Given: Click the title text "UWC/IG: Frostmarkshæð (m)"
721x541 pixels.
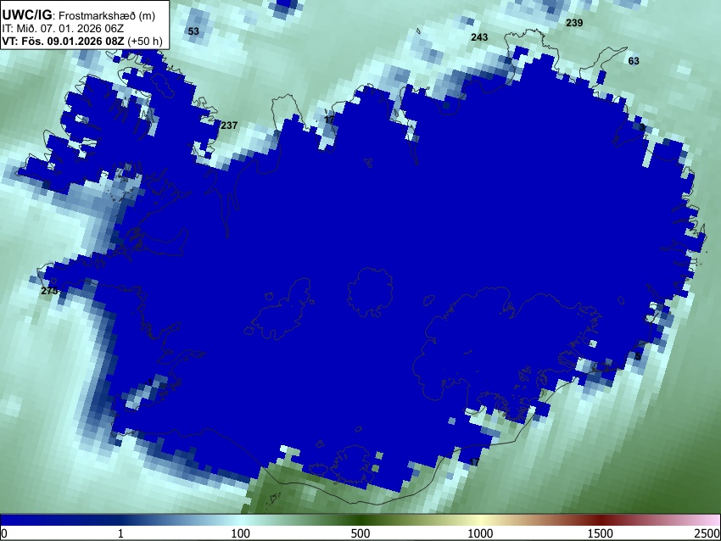Looking at the screenshot, I should click(79, 15).
